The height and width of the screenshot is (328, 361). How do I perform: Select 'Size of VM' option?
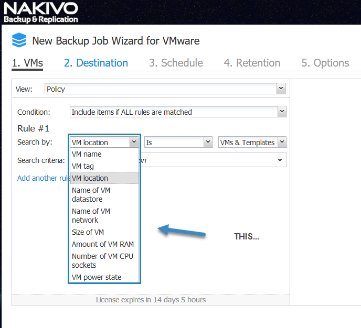104,232
